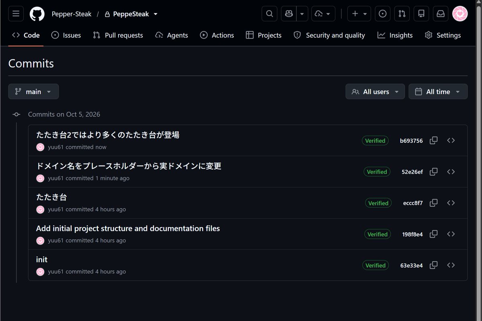Viewport: 482px width, 321px height.
Task: Open yuu61 avatar on the 'たたき台' commit
Action: pyautogui.click(x=40, y=209)
